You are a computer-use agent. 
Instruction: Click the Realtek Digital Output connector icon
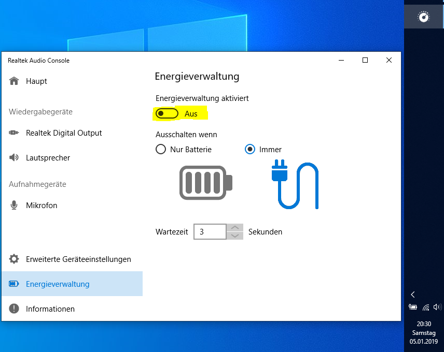pyautogui.click(x=14, y=133)
